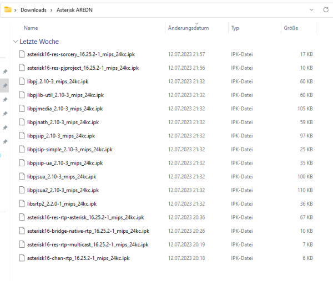Click date 12.07.2023 20:26
Image resolution: width=333 pixels, height=281 pixels.
[x=186, y=231]
